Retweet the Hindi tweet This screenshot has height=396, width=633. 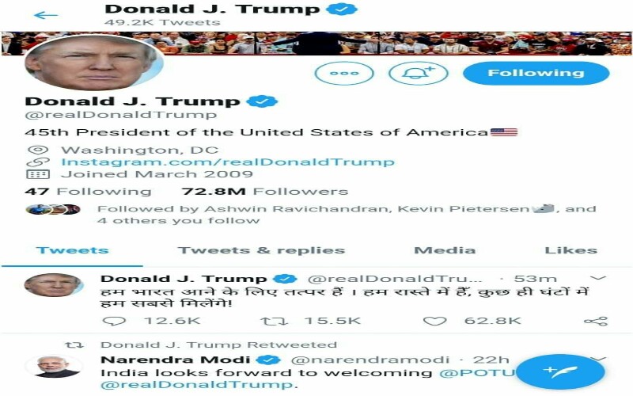click(274, 322)
